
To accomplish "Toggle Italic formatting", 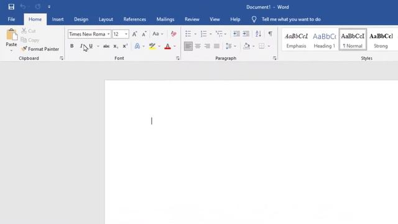I will click(x=81, y=46).
